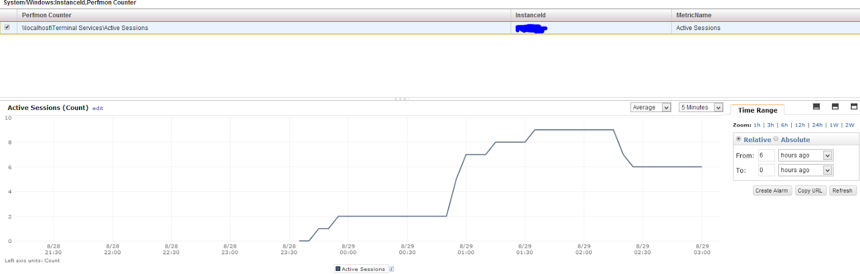Click the Copy URL button
The image size is (860, 274).
[x=809, y=190]
